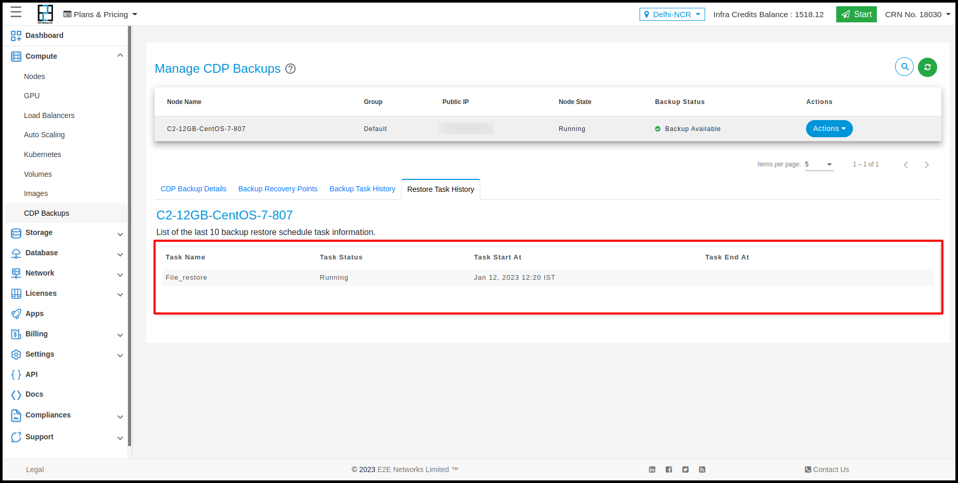Go to previous page arrow
The height and width of the screenshot is (483, 958).
coord(906,165)
